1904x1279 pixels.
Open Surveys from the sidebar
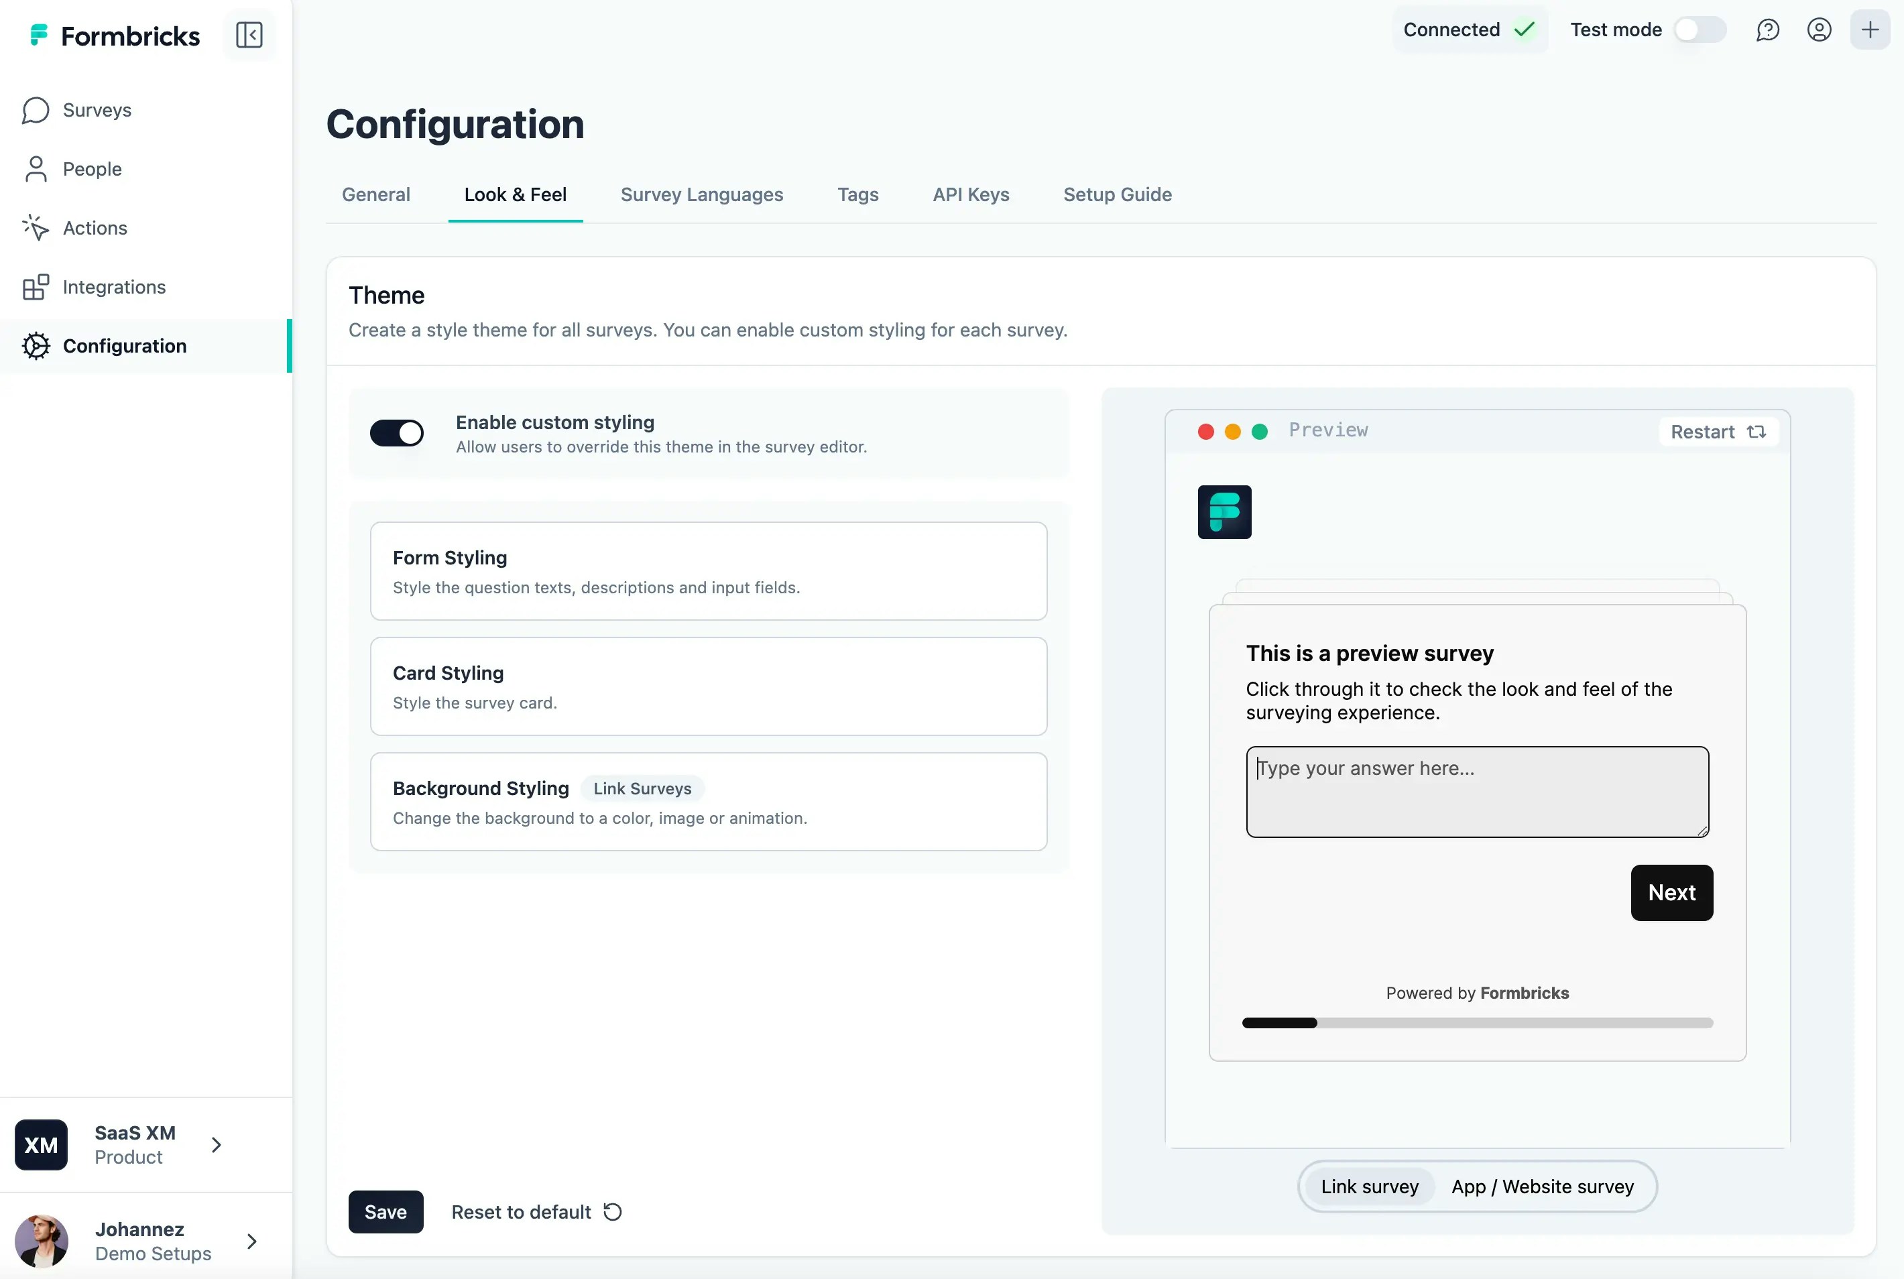(x=97, y=110)
